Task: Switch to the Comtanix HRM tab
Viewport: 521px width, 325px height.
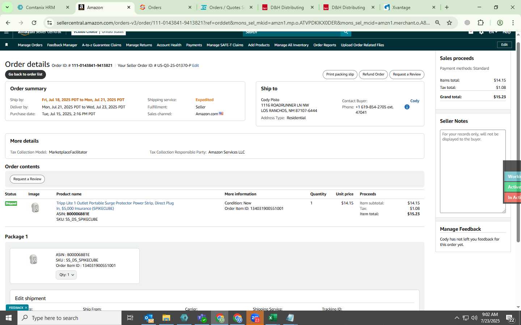Action: point(44,7)
